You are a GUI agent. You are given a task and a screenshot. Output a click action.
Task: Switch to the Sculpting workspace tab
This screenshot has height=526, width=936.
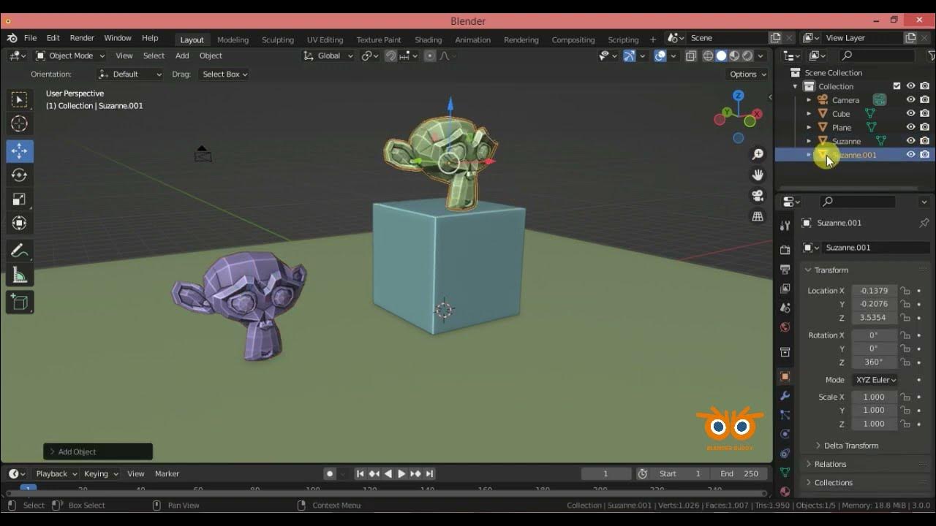278,39
